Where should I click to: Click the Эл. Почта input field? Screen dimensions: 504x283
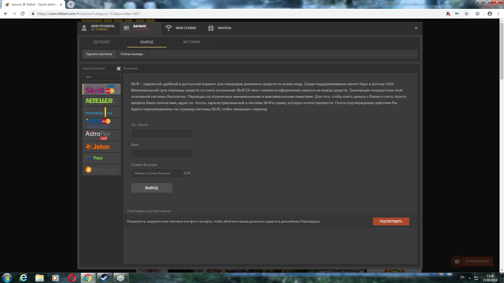[x=162, y=133]
